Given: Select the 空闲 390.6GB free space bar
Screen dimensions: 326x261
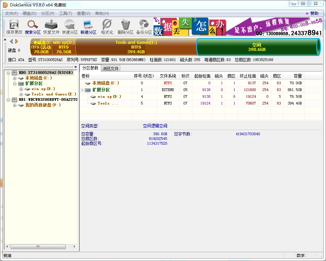Looking at the screenshot, I should point(258,47).
